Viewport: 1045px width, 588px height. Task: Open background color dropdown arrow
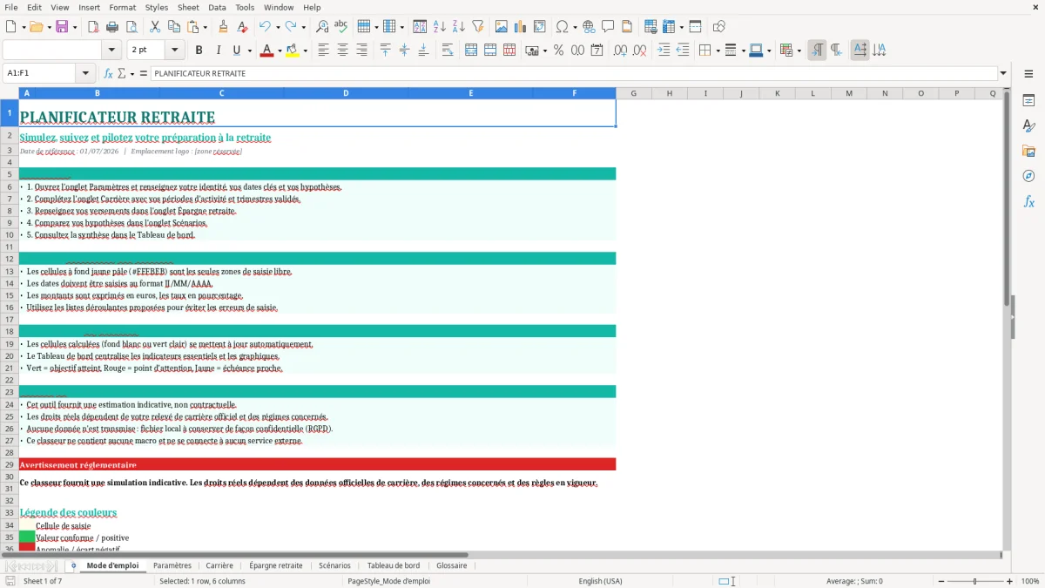[305, 51]
